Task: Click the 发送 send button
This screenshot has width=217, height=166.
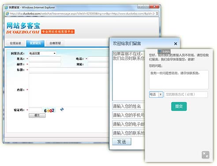Action: [x=122, y=142]
